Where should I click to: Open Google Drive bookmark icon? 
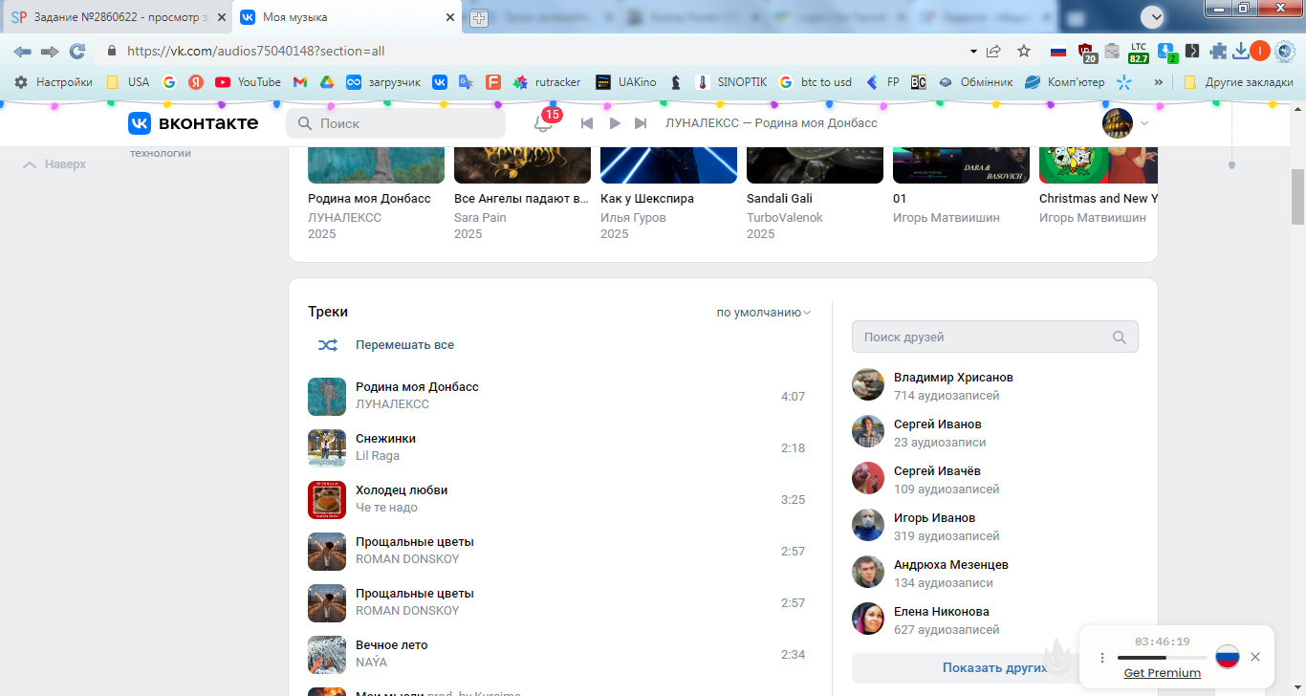(326, 82)
